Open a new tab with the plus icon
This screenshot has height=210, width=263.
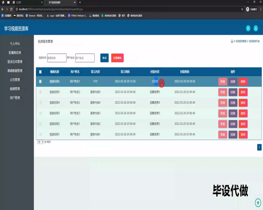pos(80,3)
